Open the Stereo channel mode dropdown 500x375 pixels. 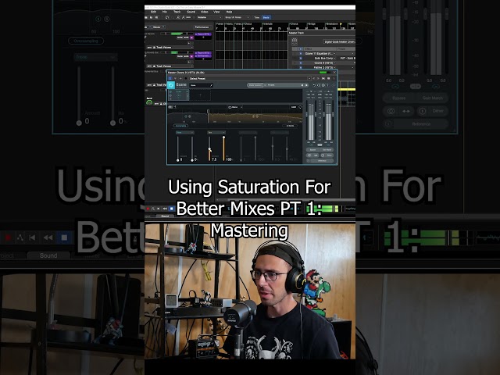235,107
